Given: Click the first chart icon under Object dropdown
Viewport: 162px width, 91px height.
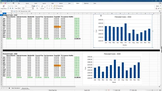Looking at the screenshot, I should (x=156, y=8).
